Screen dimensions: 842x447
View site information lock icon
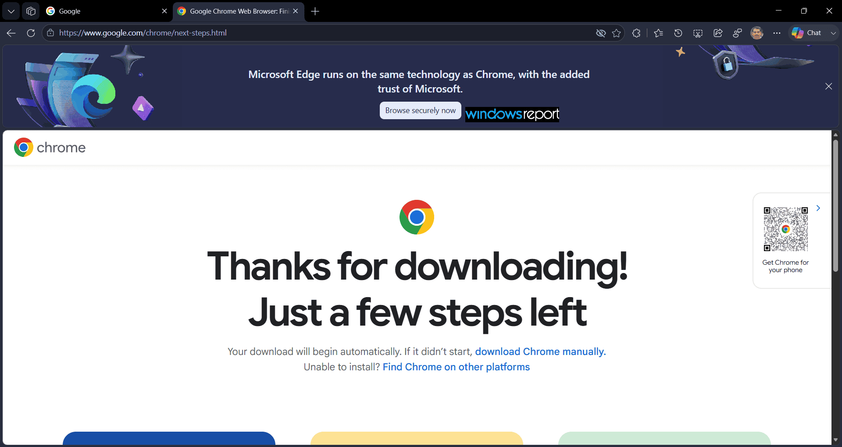pos(50,33)
